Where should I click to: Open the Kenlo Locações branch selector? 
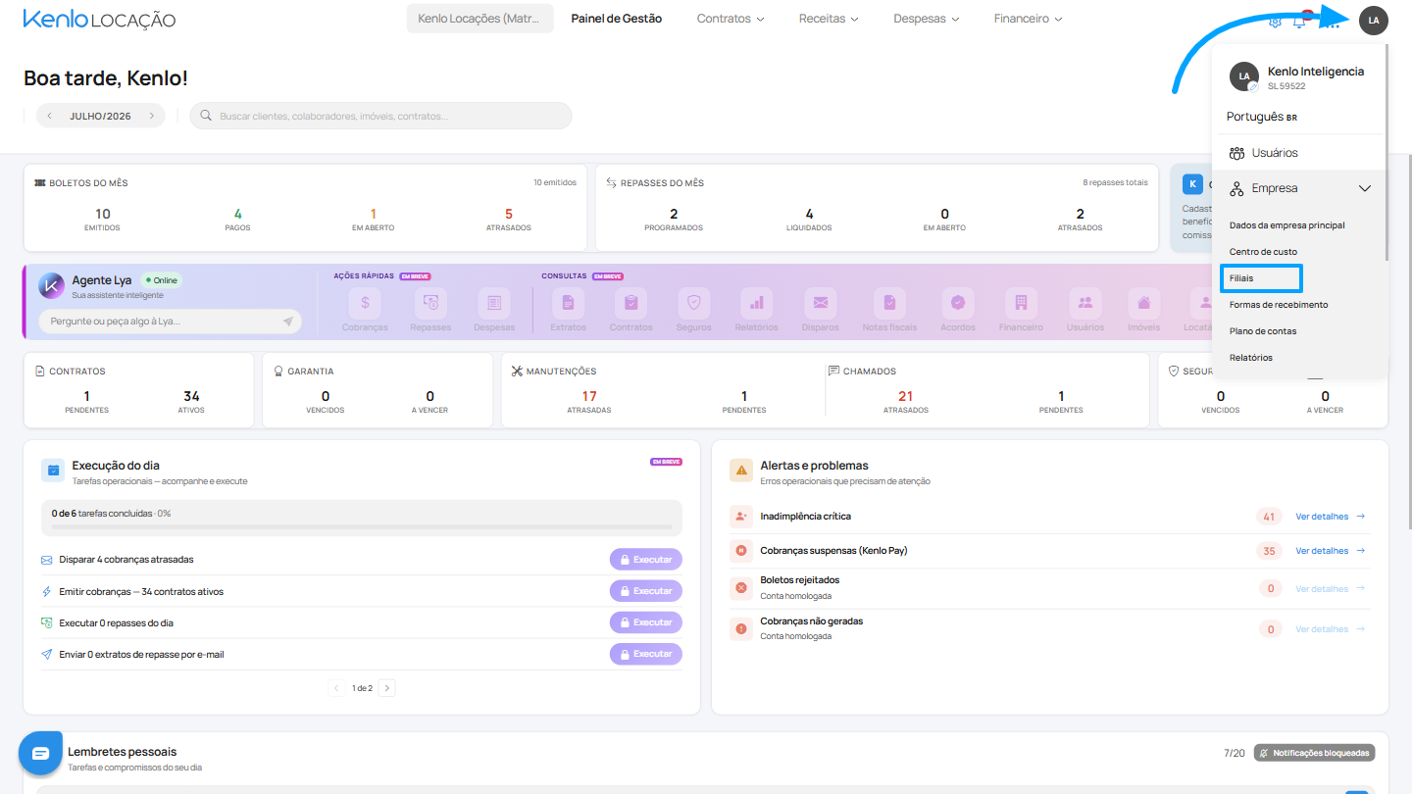click(479, 19)
